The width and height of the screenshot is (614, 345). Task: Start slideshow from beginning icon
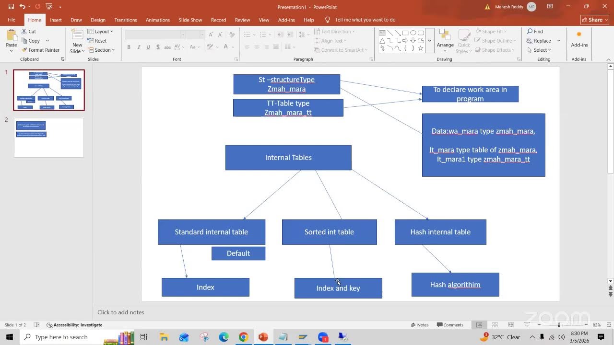tap(49, 7)
